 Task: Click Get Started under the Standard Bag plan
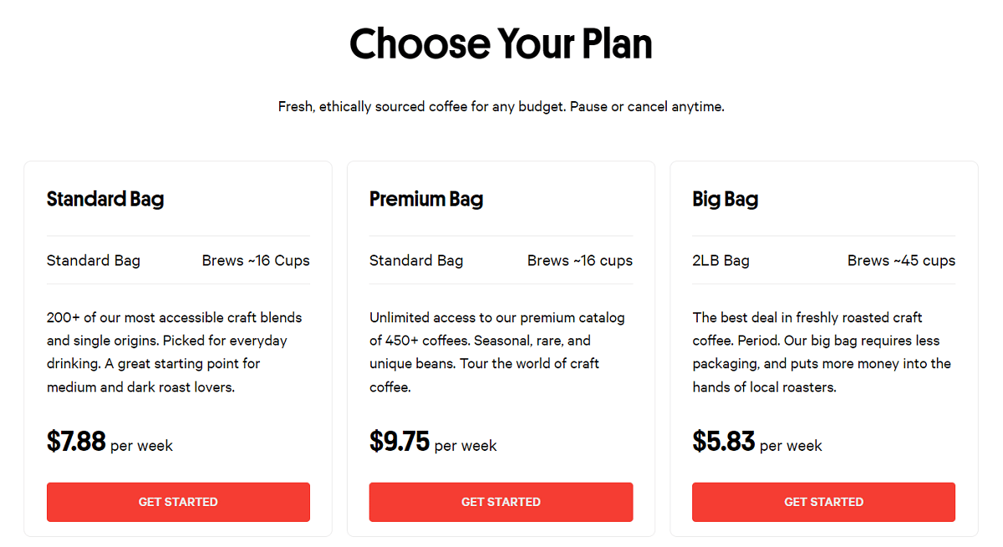178,502
